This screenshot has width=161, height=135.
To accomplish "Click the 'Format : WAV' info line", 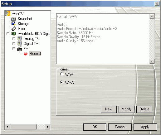I will click(x=67, y=17).
